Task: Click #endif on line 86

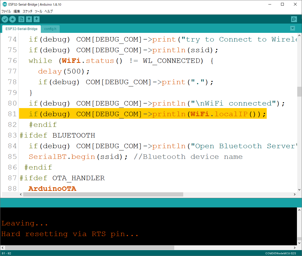Action: point(38,168)
